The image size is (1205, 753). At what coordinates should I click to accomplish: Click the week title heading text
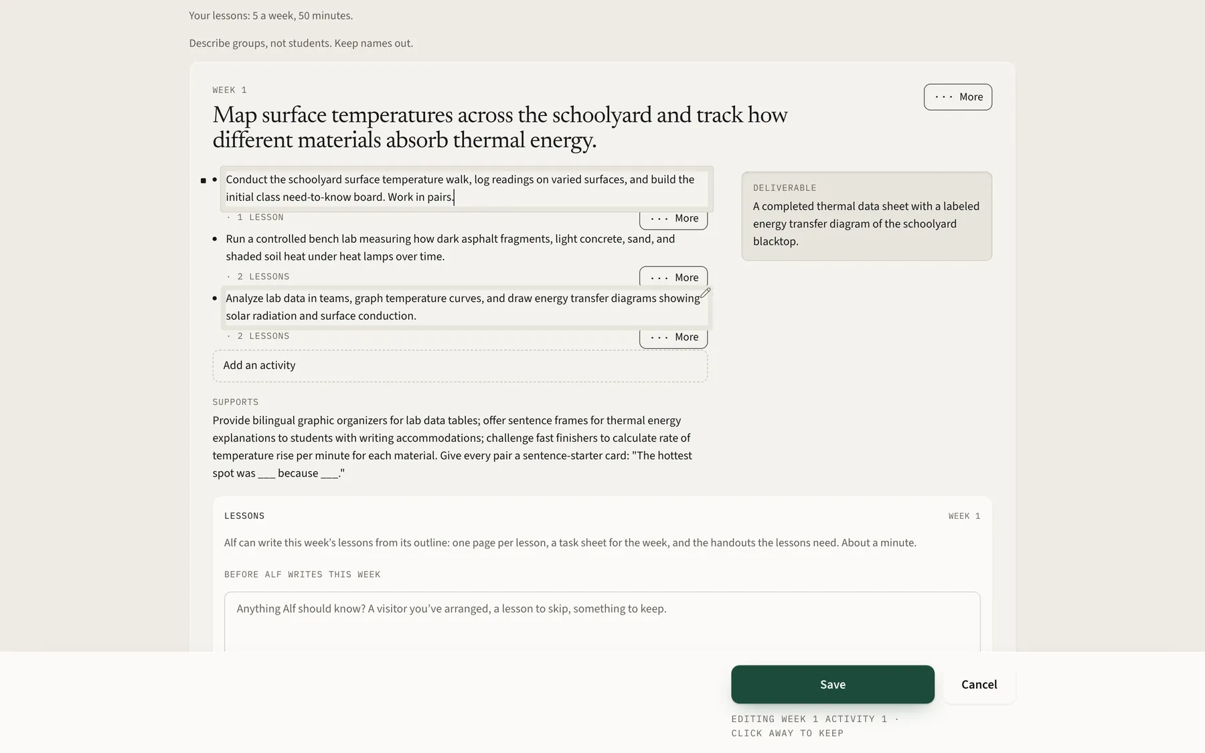500,127
